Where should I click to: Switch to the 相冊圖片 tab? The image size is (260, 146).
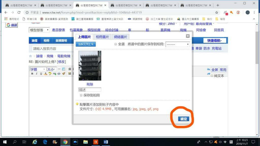tap(102, 37)
